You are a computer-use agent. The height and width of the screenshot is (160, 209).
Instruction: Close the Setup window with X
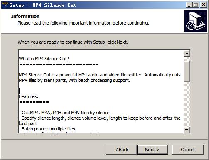[x=204, y=5]
